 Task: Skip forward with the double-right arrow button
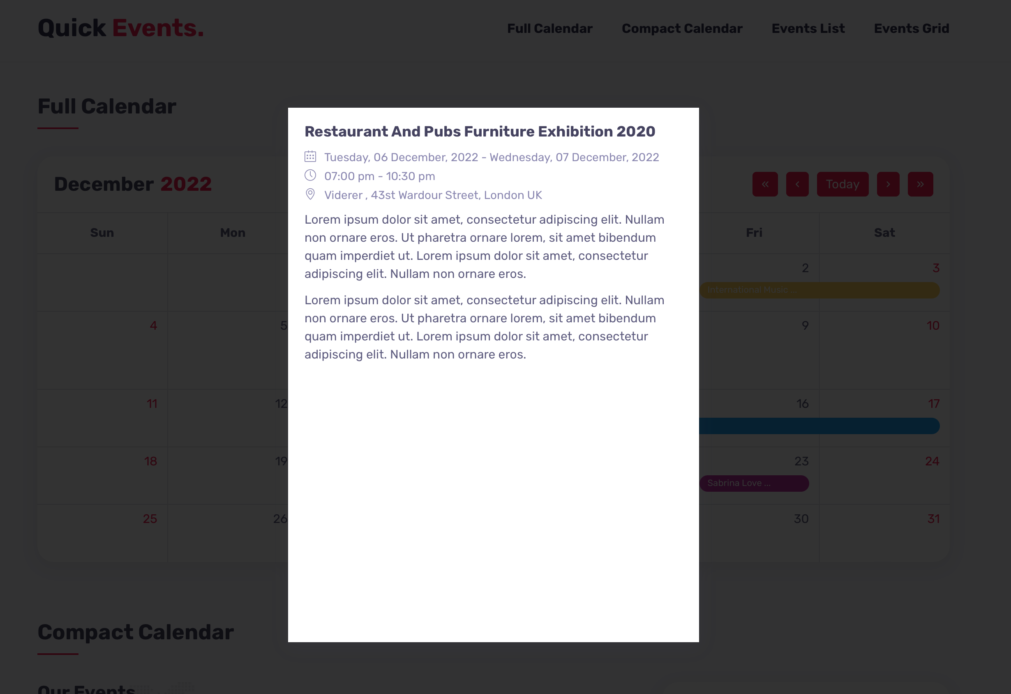click(920, 184)
